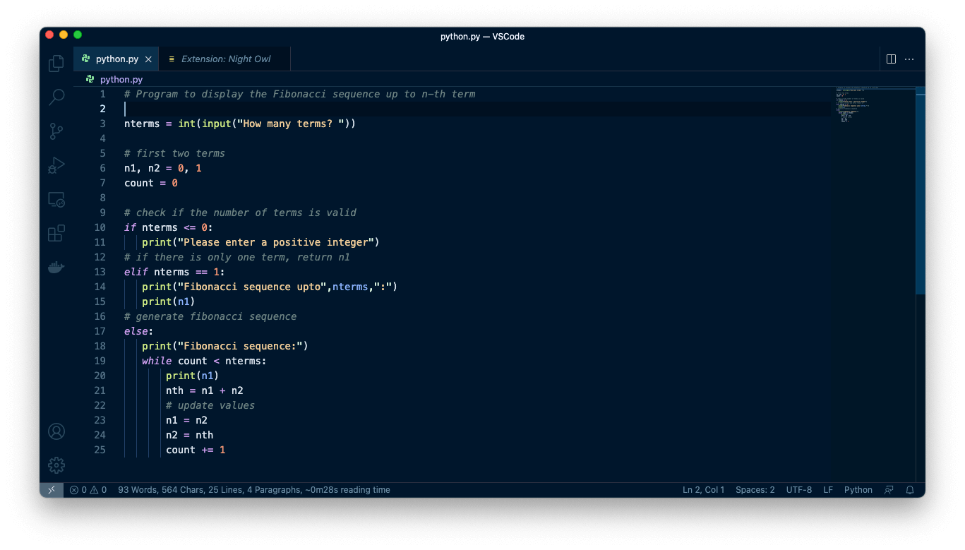
Task: Open the Python language mode selector
Action: (x=858, y=490)
